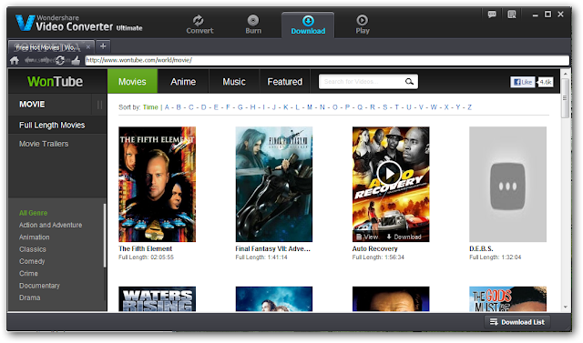Open the Burn section
The image size is (583, 343).
(x=253, y=25)
